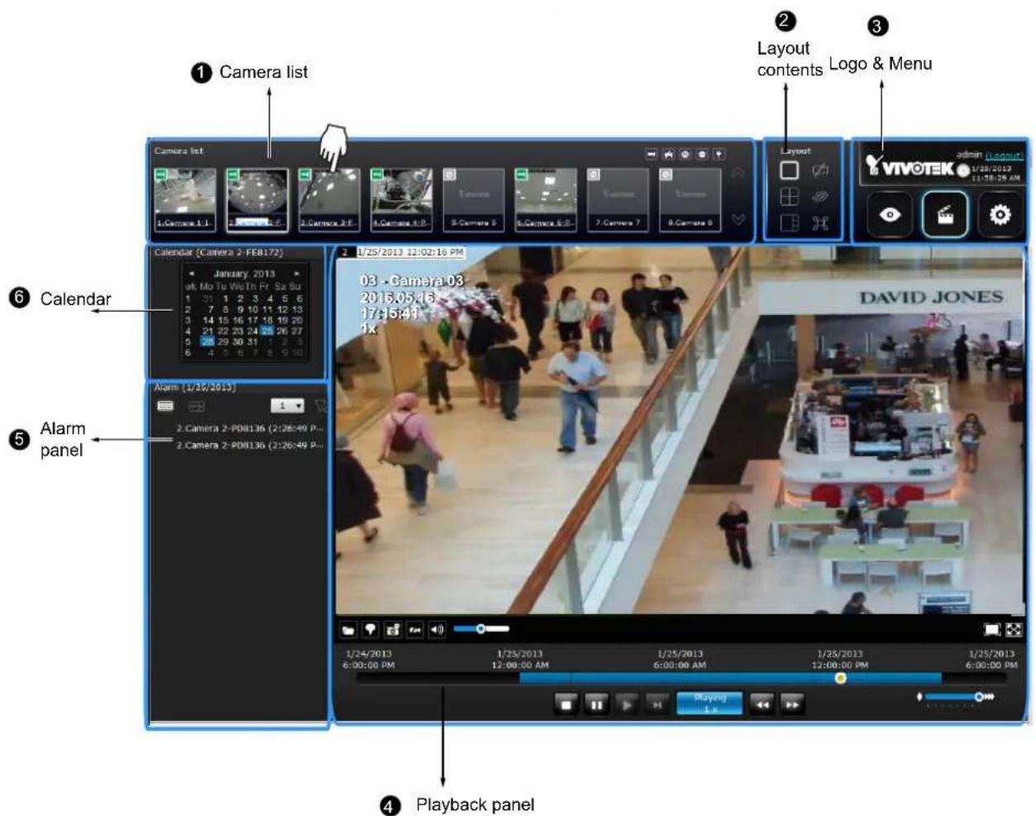Viewport: 1036px width, 816px height.
Task: Select 7.Camera 7 thumbnail
Action: point(618,201)
